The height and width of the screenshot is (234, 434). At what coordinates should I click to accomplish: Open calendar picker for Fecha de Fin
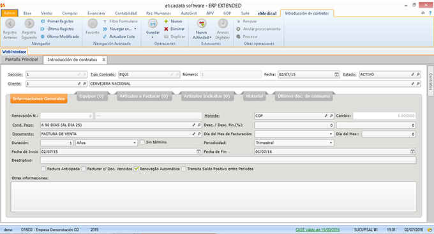pos(412,152)
